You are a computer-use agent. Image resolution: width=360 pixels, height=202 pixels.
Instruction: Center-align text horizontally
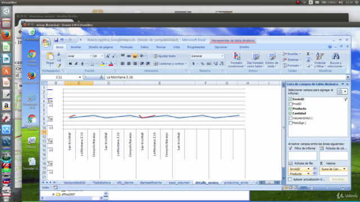129,63
